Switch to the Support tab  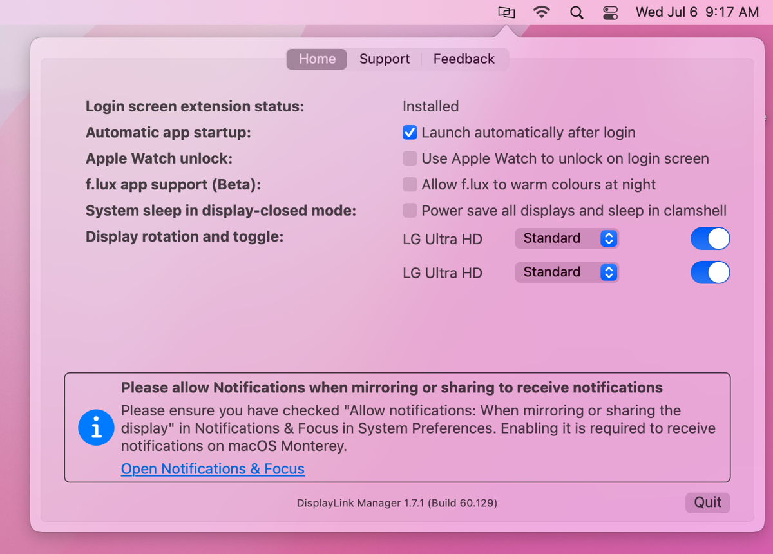[x=385, y=59]
